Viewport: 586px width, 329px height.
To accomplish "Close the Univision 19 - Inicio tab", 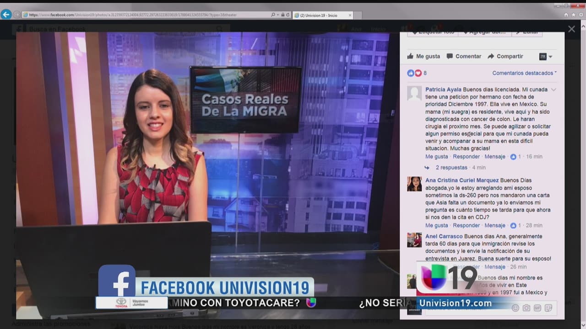I will tap(350, 15).
